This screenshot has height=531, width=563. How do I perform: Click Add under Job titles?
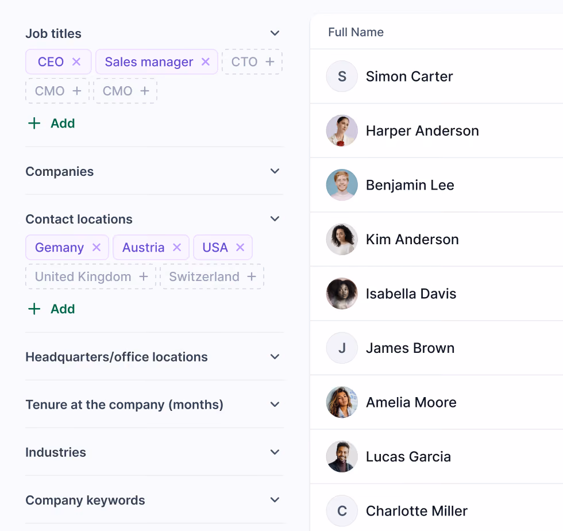51,123
